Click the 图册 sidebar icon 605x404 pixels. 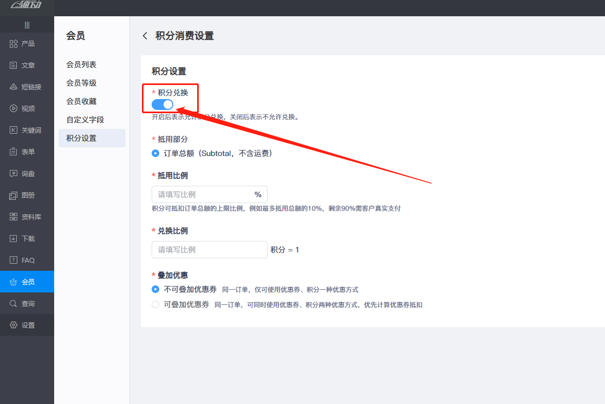tap(27, 195)
